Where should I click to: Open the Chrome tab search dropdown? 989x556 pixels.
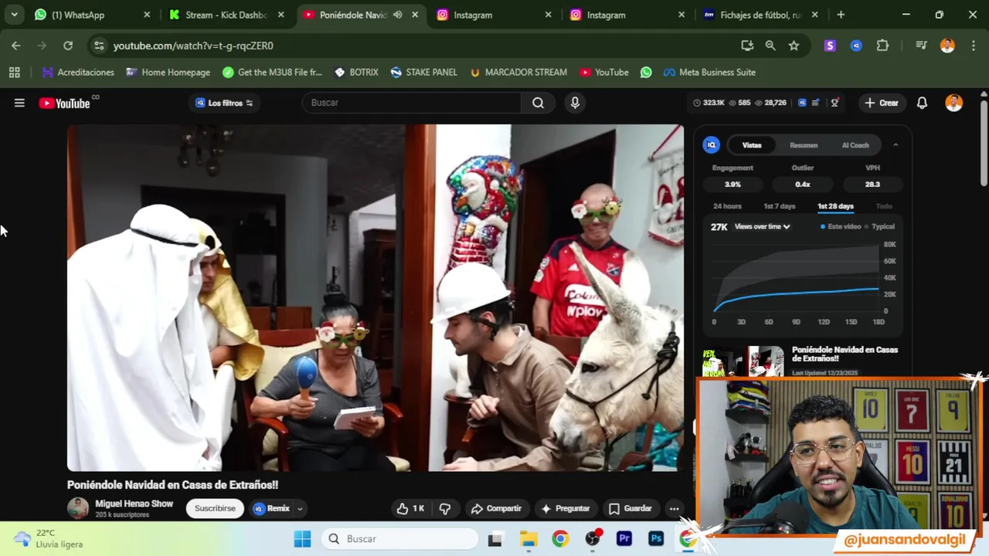[x=14, y=15]
